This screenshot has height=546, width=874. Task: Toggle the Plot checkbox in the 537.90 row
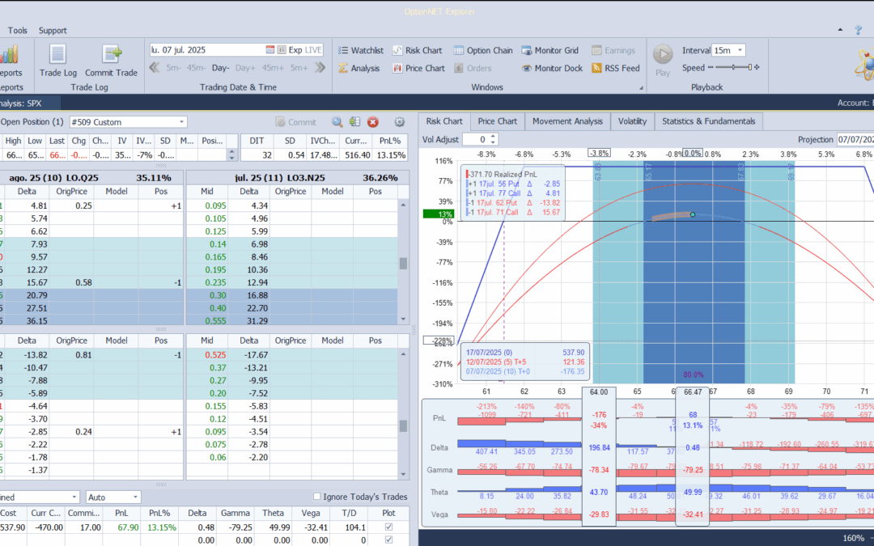(x=389, y=527)
